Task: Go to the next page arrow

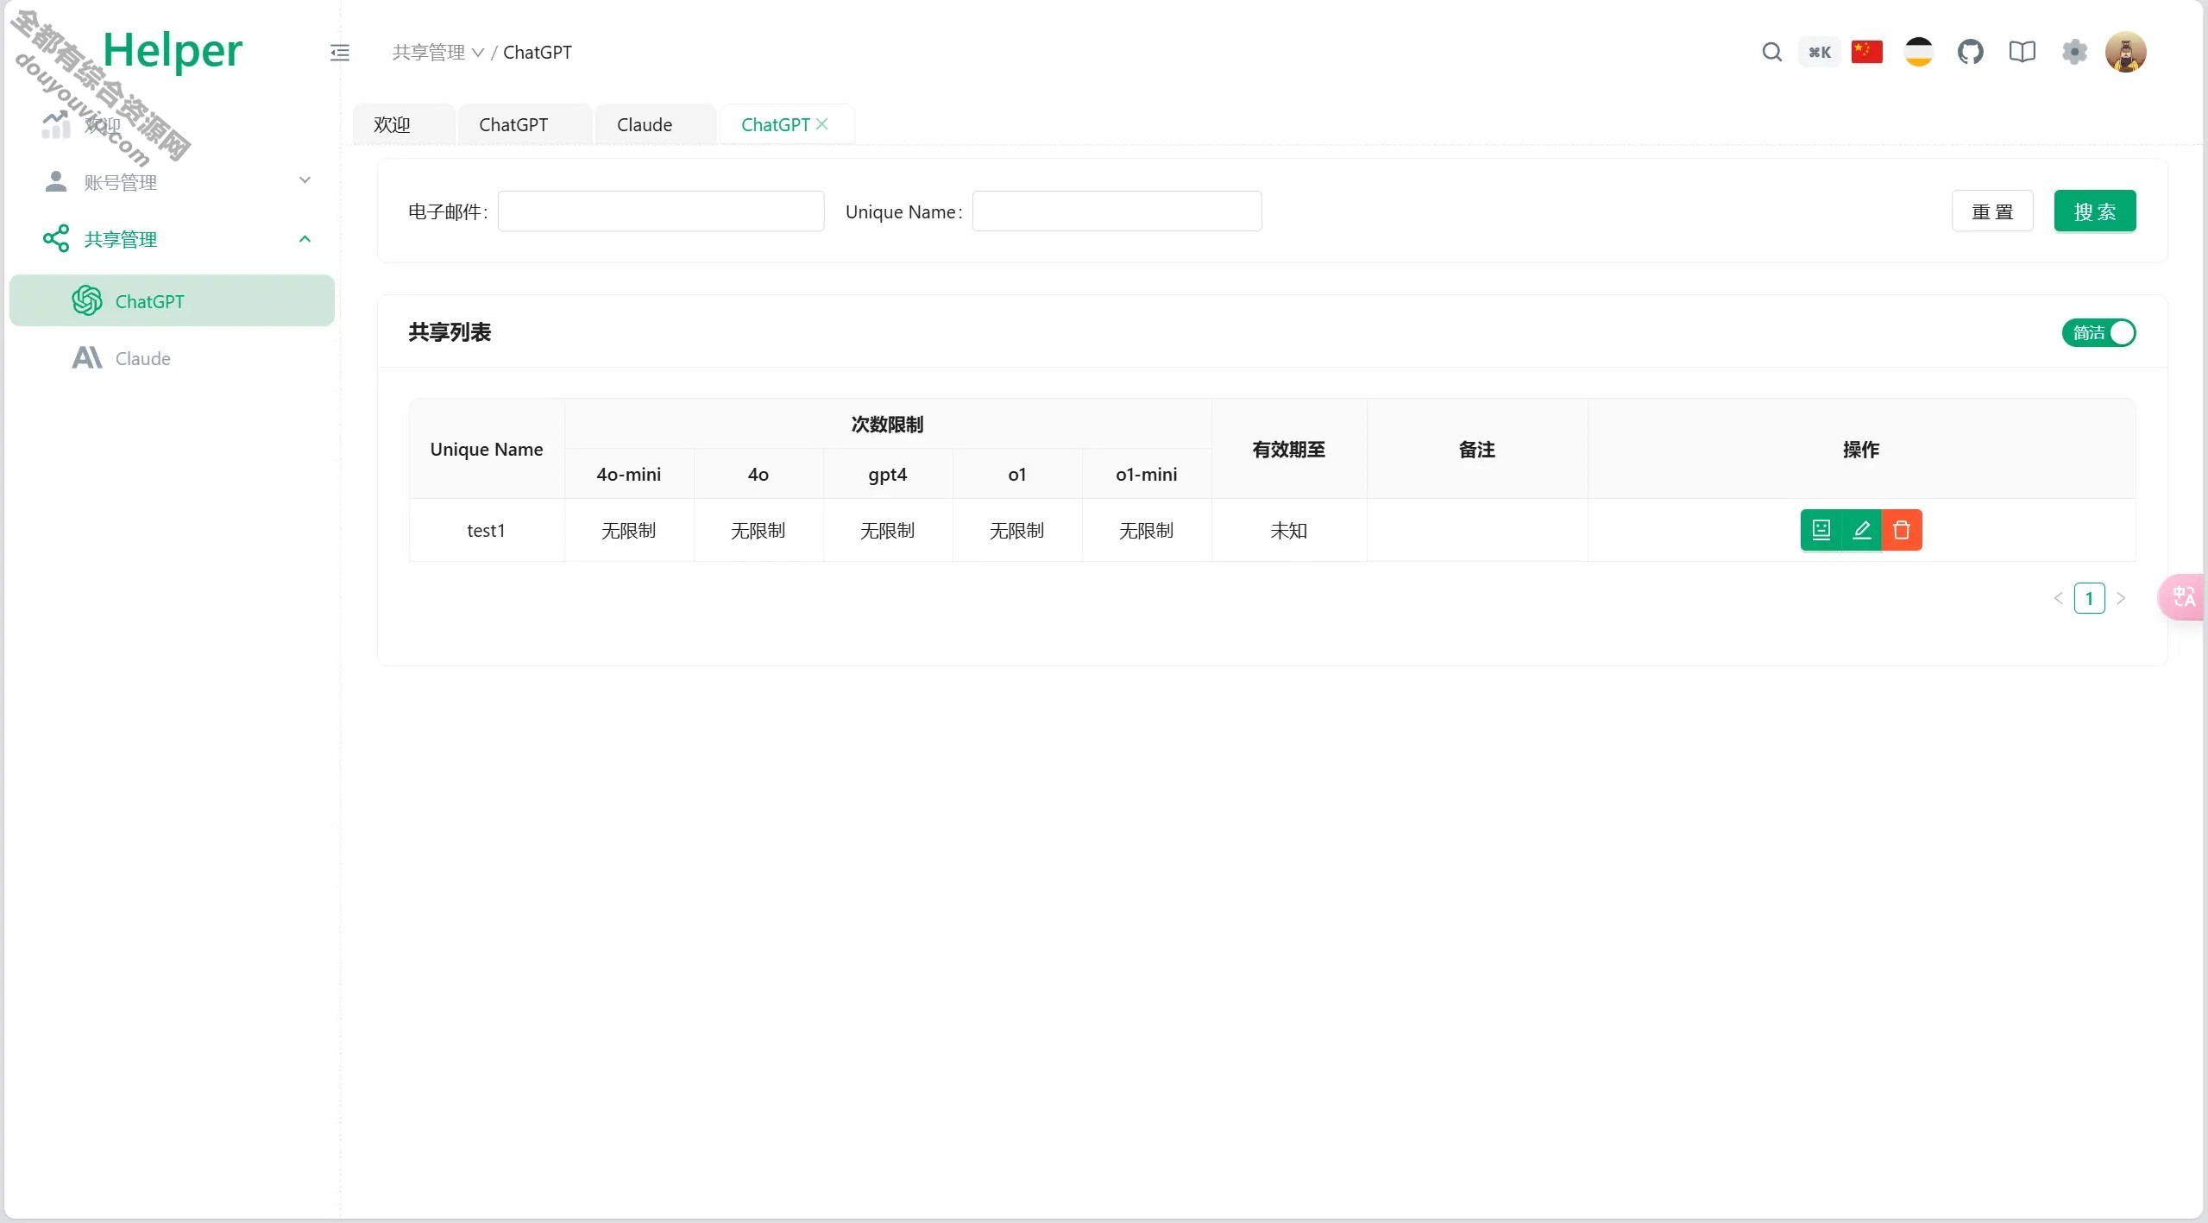Action: point(2121,598)
